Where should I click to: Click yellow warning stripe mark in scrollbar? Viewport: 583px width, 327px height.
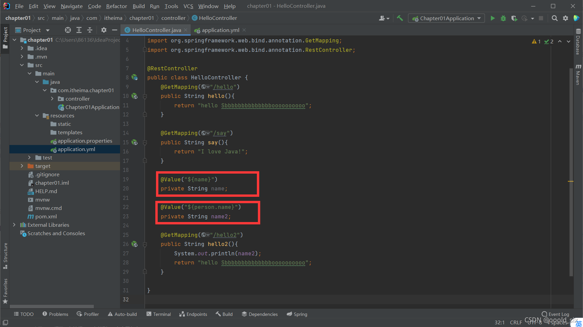pyautogui.click(x=571, y=181)
